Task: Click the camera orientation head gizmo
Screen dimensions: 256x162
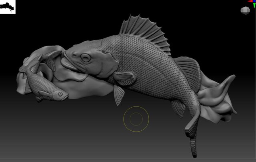Action: 245,10
